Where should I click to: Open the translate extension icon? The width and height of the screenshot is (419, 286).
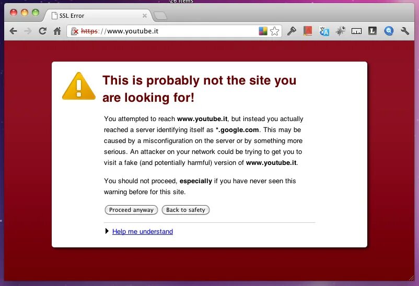[x=324, y=31]
